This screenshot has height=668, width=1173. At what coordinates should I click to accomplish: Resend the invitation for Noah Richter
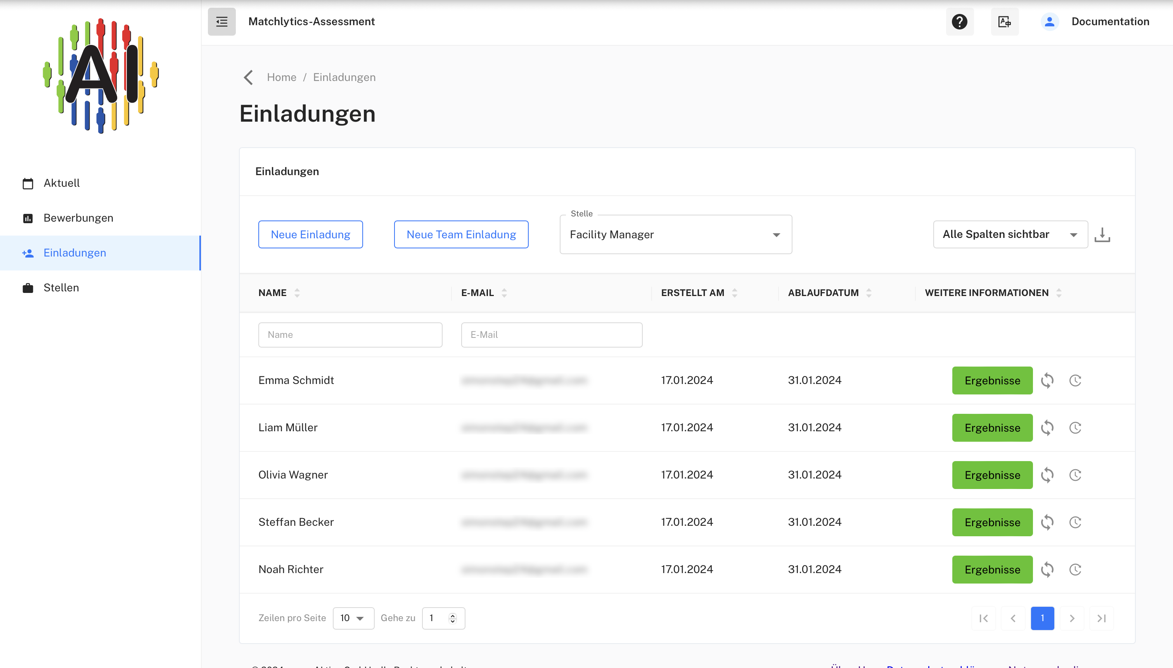point(1047,569)
